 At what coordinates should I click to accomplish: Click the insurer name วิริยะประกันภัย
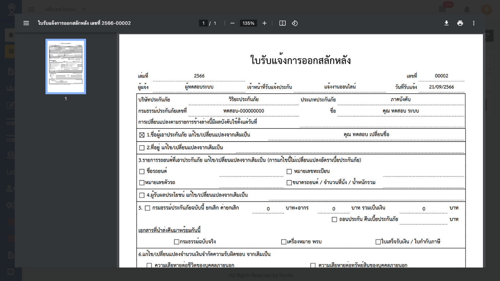(x=244, y=99)
